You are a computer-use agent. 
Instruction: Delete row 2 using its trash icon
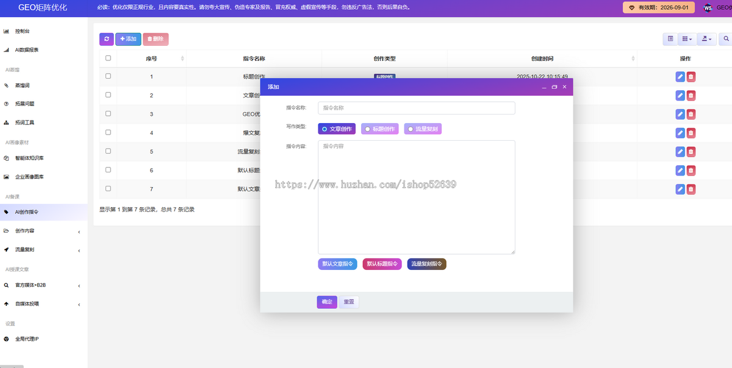(x=691, y=96)
